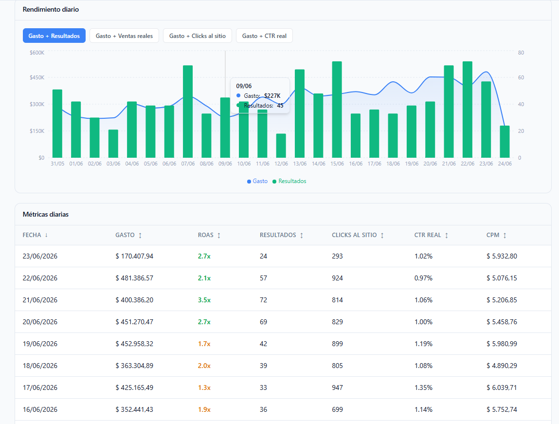Click the short bar at 12/06
The width and height of the screenshot is (559, 424).
pos(281,146)
